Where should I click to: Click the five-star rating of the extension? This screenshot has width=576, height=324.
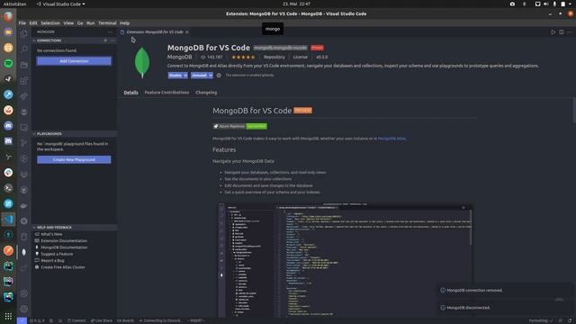click(x=243, y=58)
